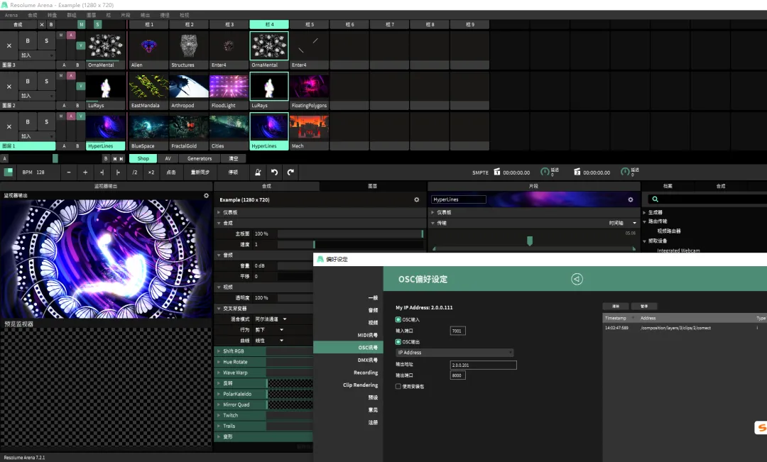The width and height of the screenshot is (767, 462).
Task: Trigger column 栏 2 header
Action: click(190, 24)
